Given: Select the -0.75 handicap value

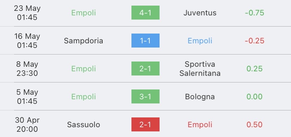Looking at the screenshot, I should tap(254, 13).
